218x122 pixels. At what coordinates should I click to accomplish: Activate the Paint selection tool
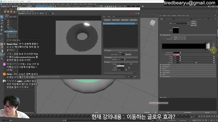tap(2, 23)
